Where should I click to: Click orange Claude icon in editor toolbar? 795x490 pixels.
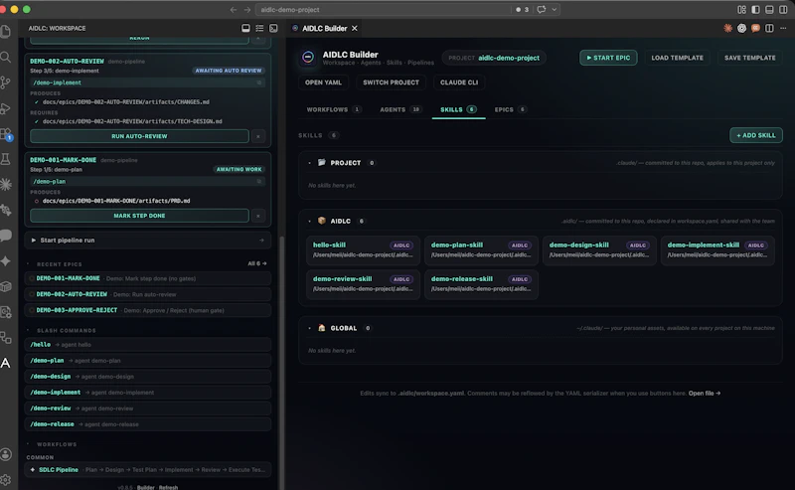coord(728,29)
